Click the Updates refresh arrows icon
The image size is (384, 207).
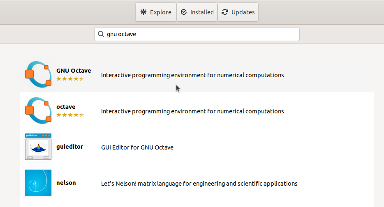pyautogui.click(x=225, y=12)
